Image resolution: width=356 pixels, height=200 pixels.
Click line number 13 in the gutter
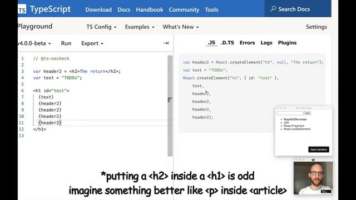click(x=21, y=136)
